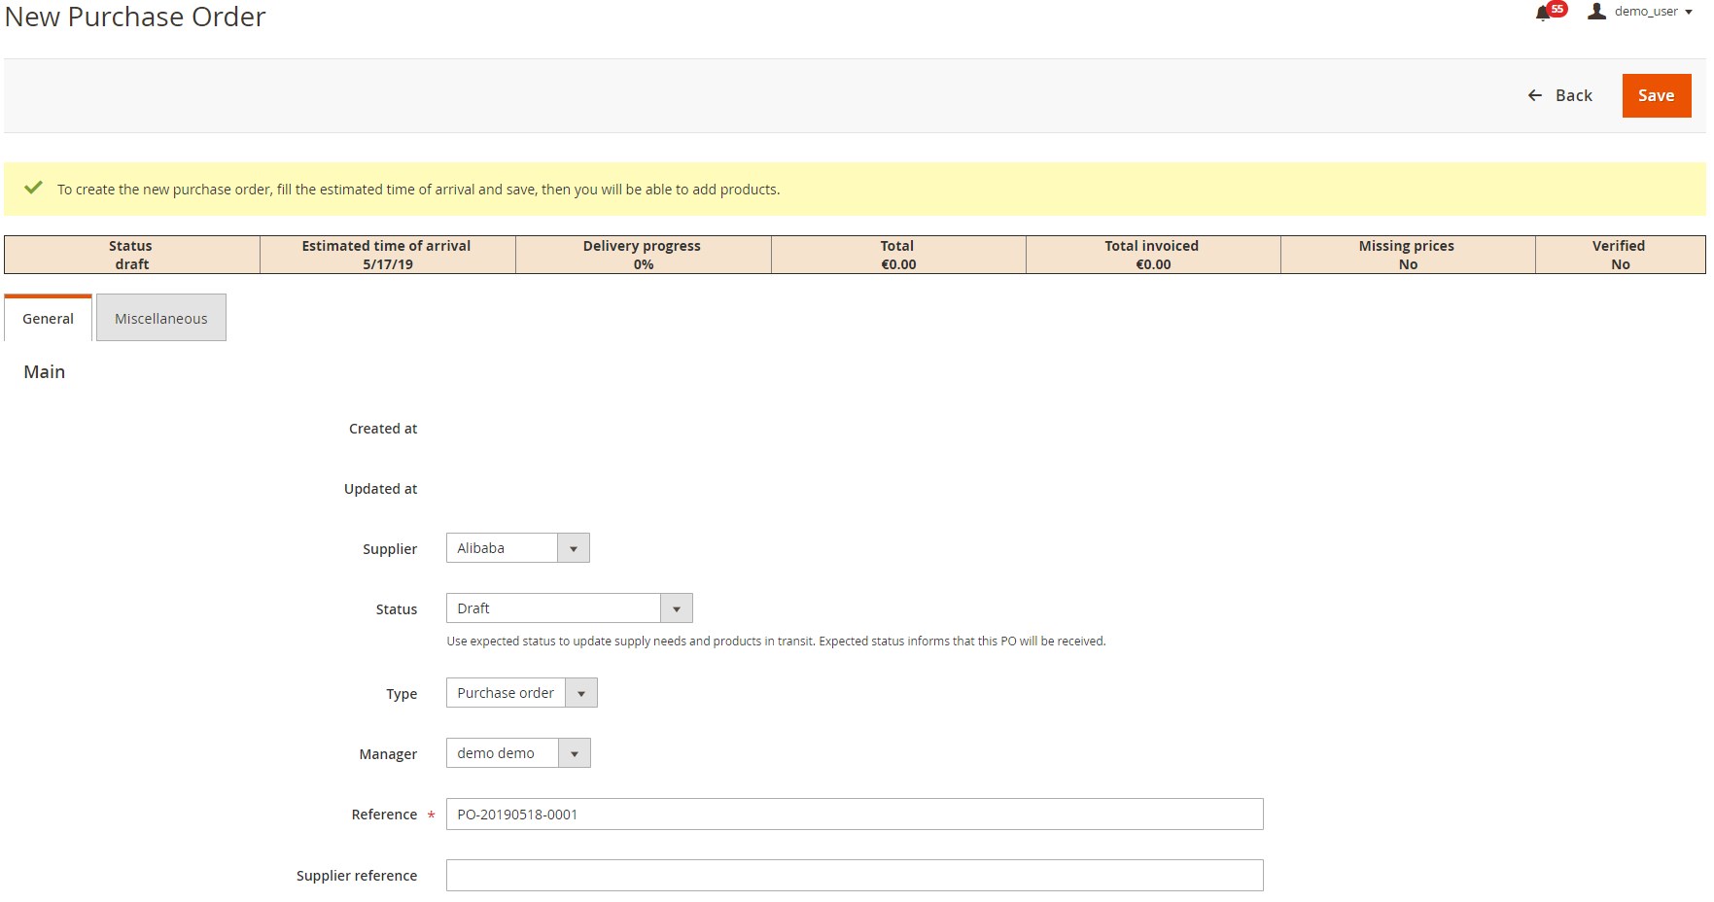Open the notifications bell with 55 badge

(1544, 13)
